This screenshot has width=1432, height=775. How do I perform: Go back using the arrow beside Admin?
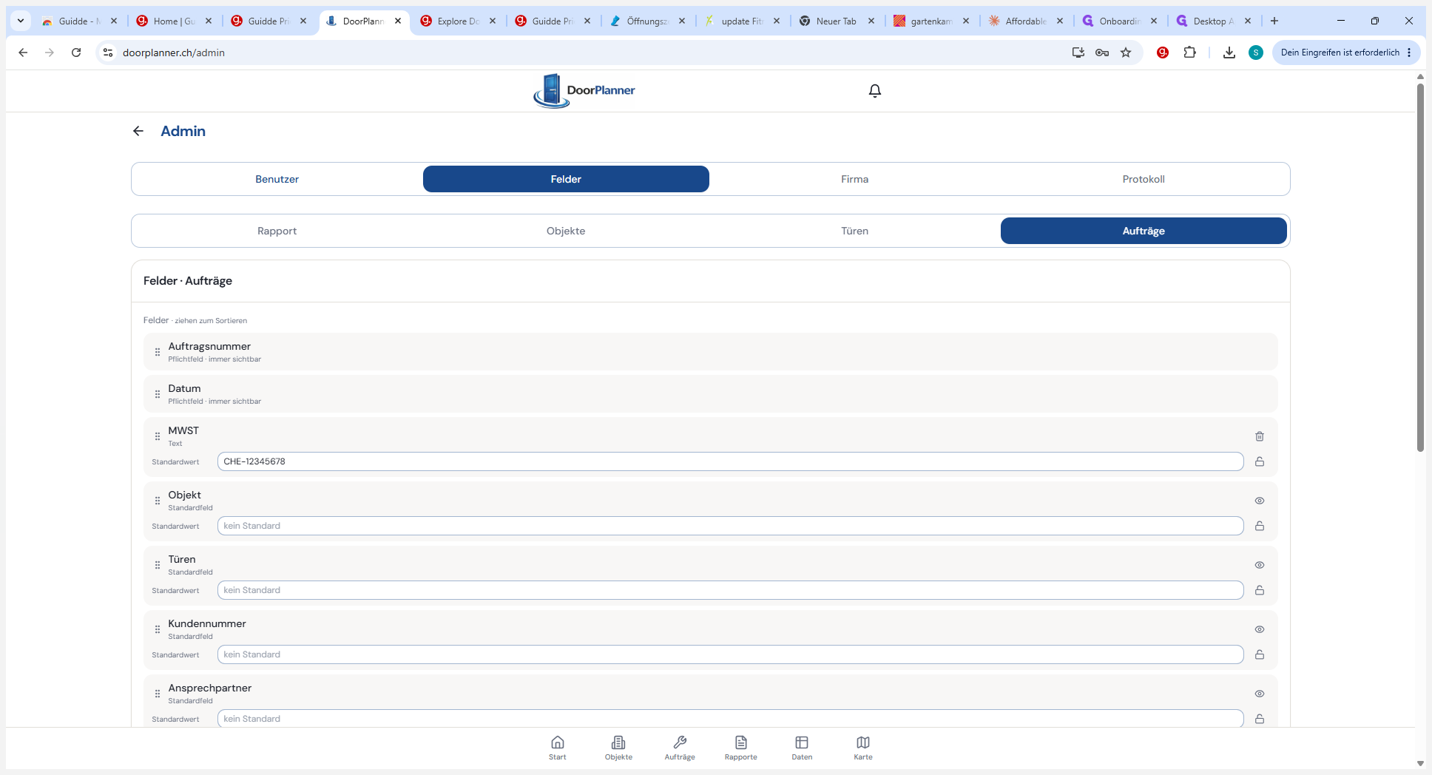point(138,131)
